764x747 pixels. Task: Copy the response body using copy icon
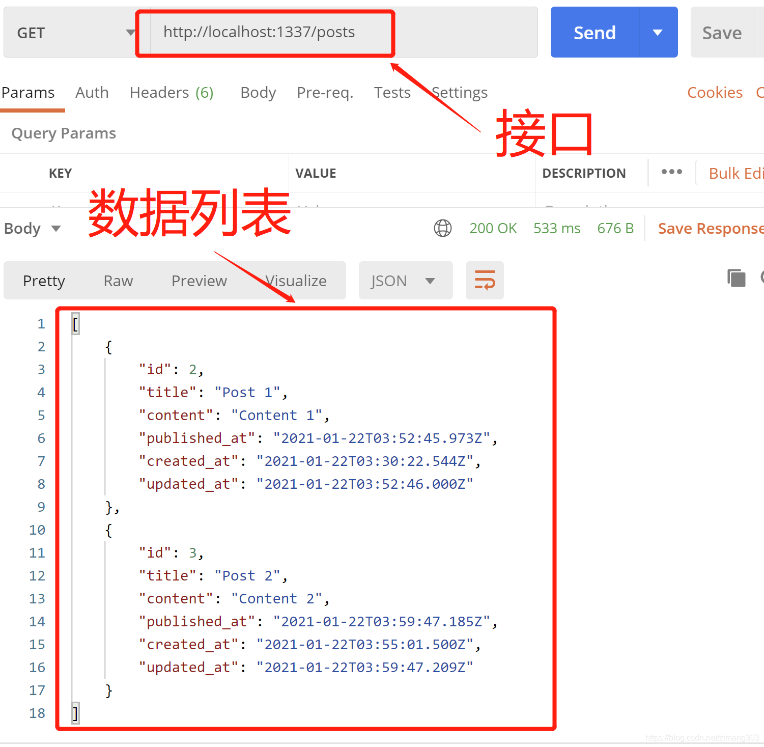(736, 278)
